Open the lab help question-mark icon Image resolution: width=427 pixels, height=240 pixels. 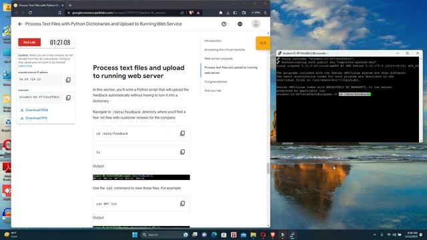pos(224,24)
